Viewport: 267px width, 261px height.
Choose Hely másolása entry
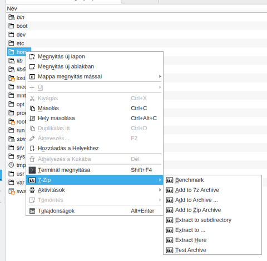pos(95,119)
